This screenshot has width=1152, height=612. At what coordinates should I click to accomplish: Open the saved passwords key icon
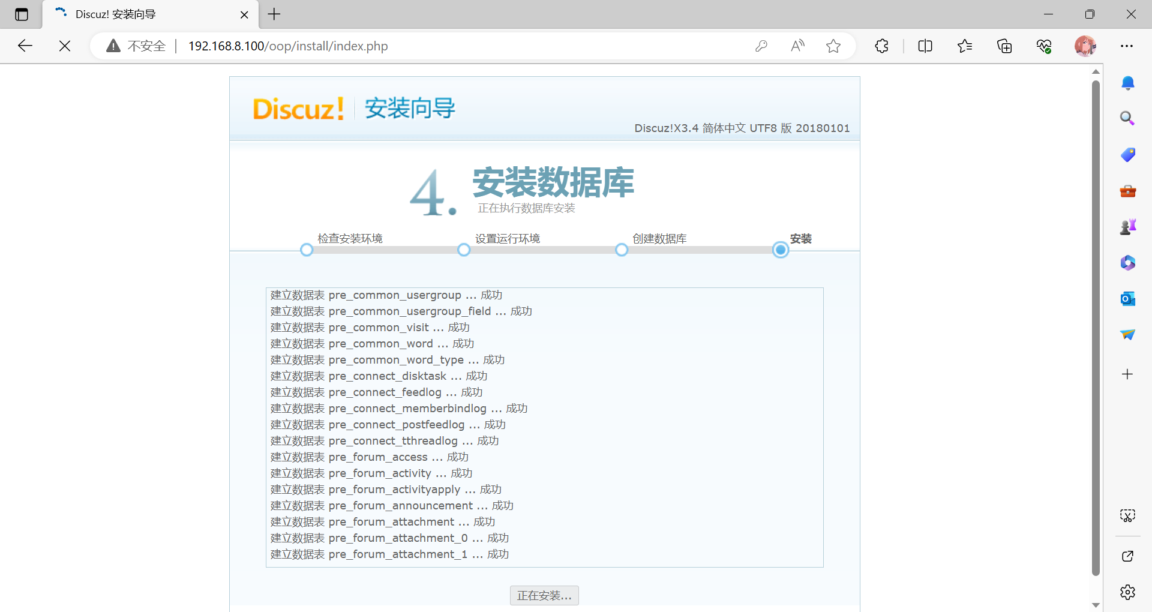point(761,46)
